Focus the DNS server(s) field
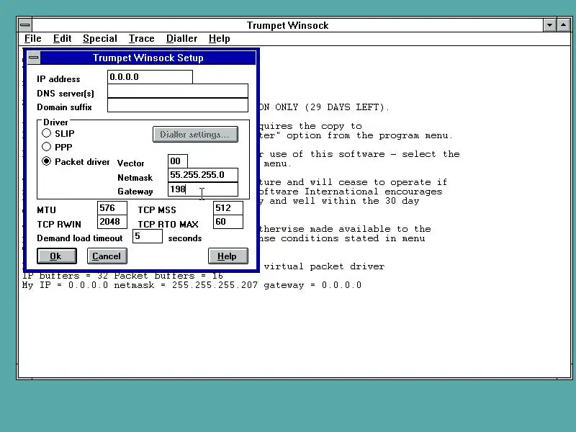 coord(178,91)
